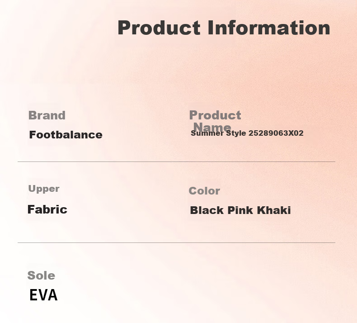Screen dimensions: 357x323
Task: Select the word Pink in colors
Action: [x=240, y=210]
